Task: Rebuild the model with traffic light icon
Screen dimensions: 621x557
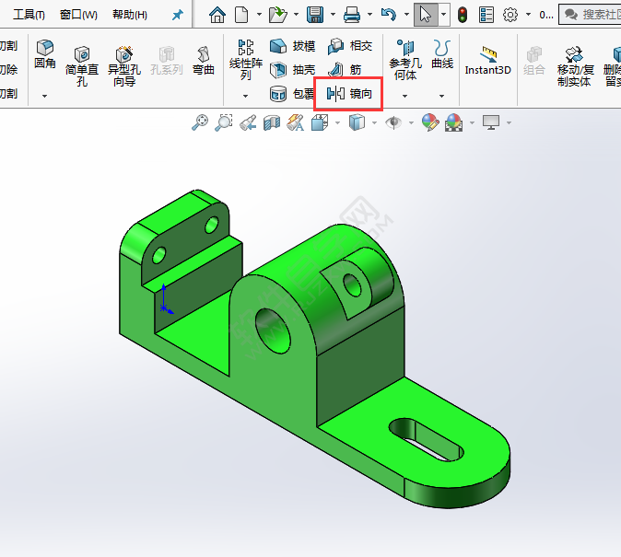Action: [463, 15]
